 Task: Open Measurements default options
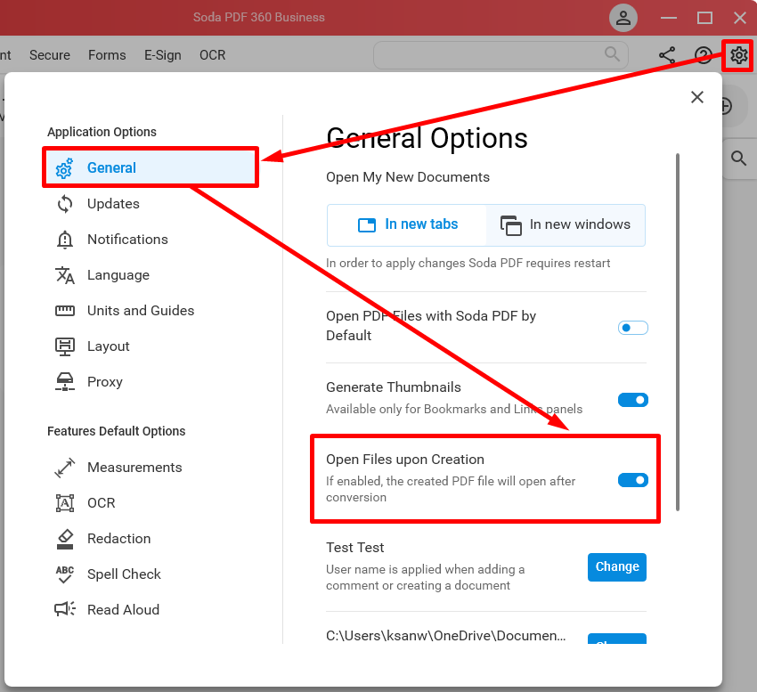(x=134, y=468)
